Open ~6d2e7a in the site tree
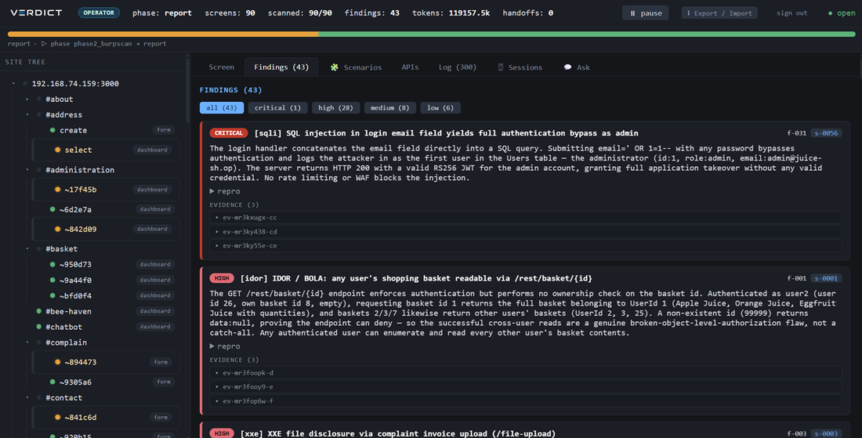 [107, 209]
